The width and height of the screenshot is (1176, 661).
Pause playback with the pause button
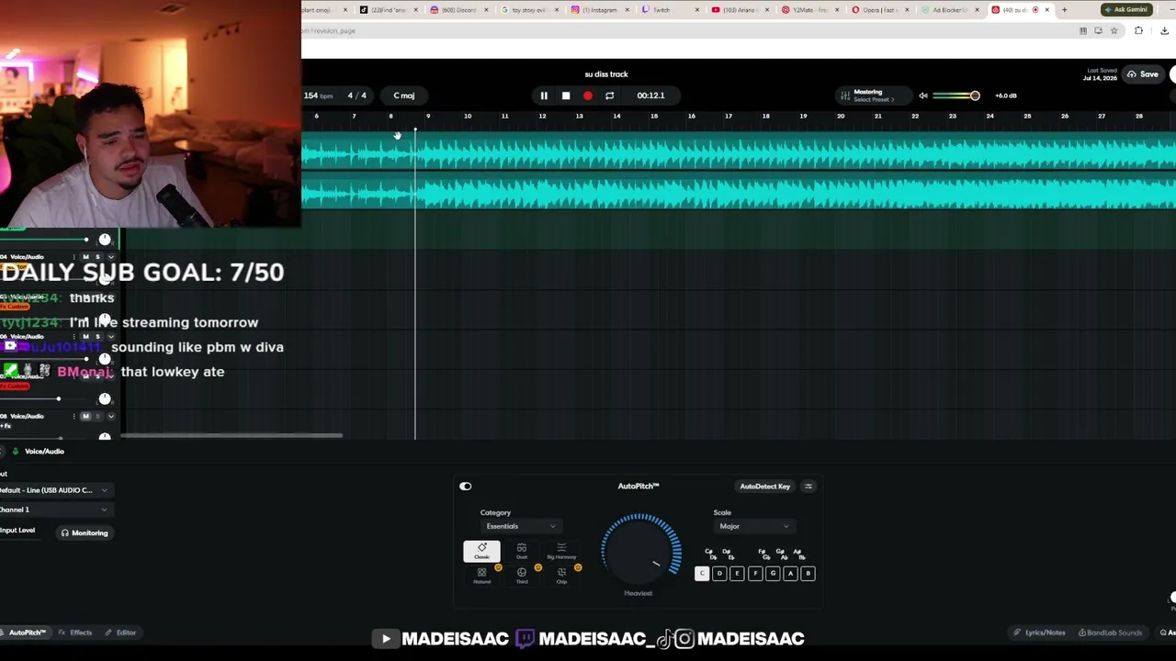point(543,95)
